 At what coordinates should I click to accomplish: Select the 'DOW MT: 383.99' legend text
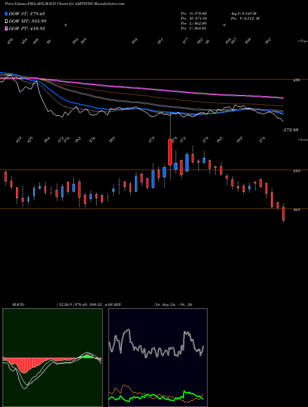pos(28,21)
